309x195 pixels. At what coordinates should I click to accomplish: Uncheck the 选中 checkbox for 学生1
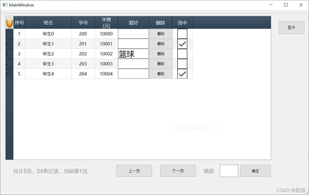coord(182,44)
